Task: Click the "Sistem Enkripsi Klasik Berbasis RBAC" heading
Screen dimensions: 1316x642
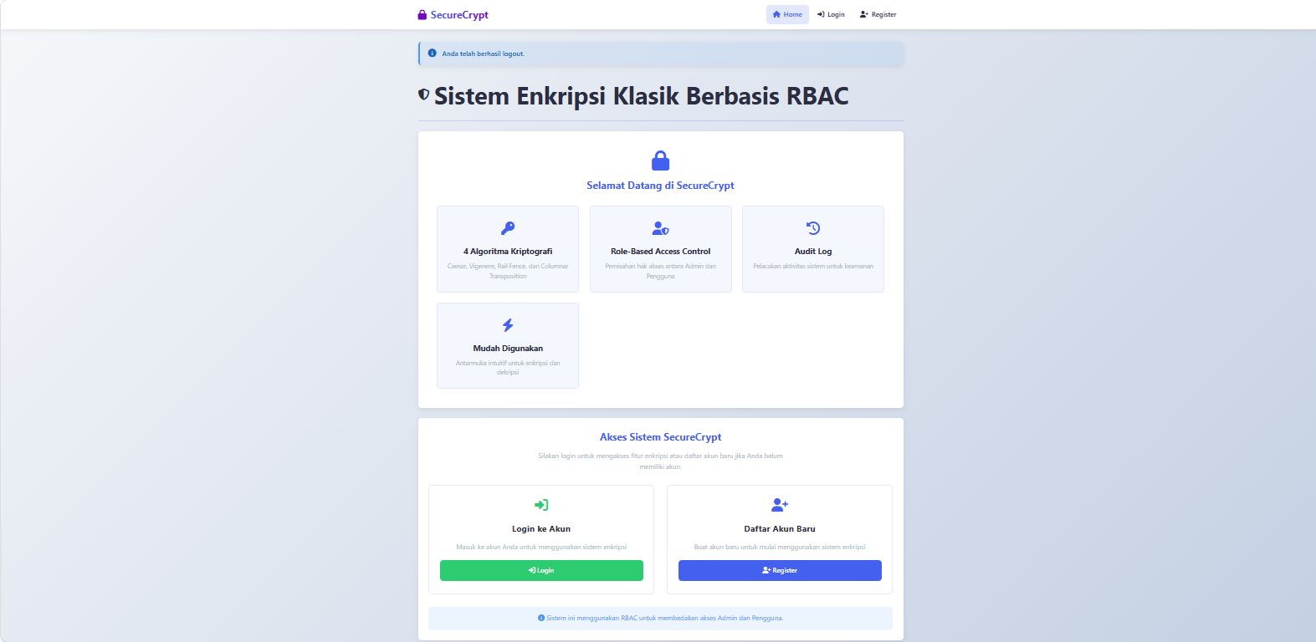Action: pyautogui.click(x=641, y=96)
